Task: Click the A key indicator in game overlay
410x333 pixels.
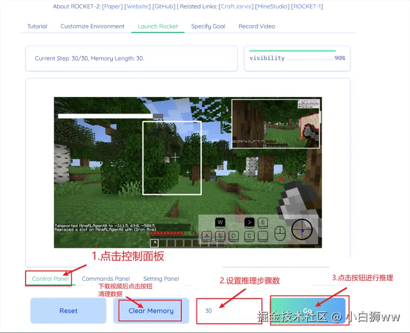Action: pyautogui.click(x=207, y=236)
